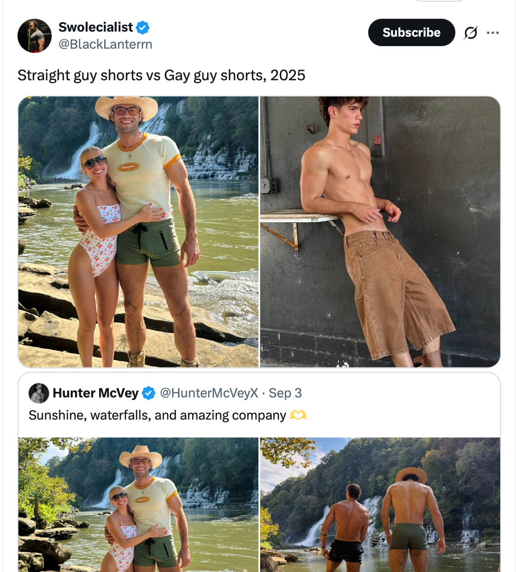516x572 pixels.
Task: Open the shirtless man in brown shorts photo
Action: pos(380,232)
